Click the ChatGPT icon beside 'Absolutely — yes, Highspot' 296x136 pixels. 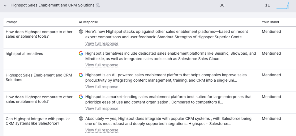tap(81, 118)
